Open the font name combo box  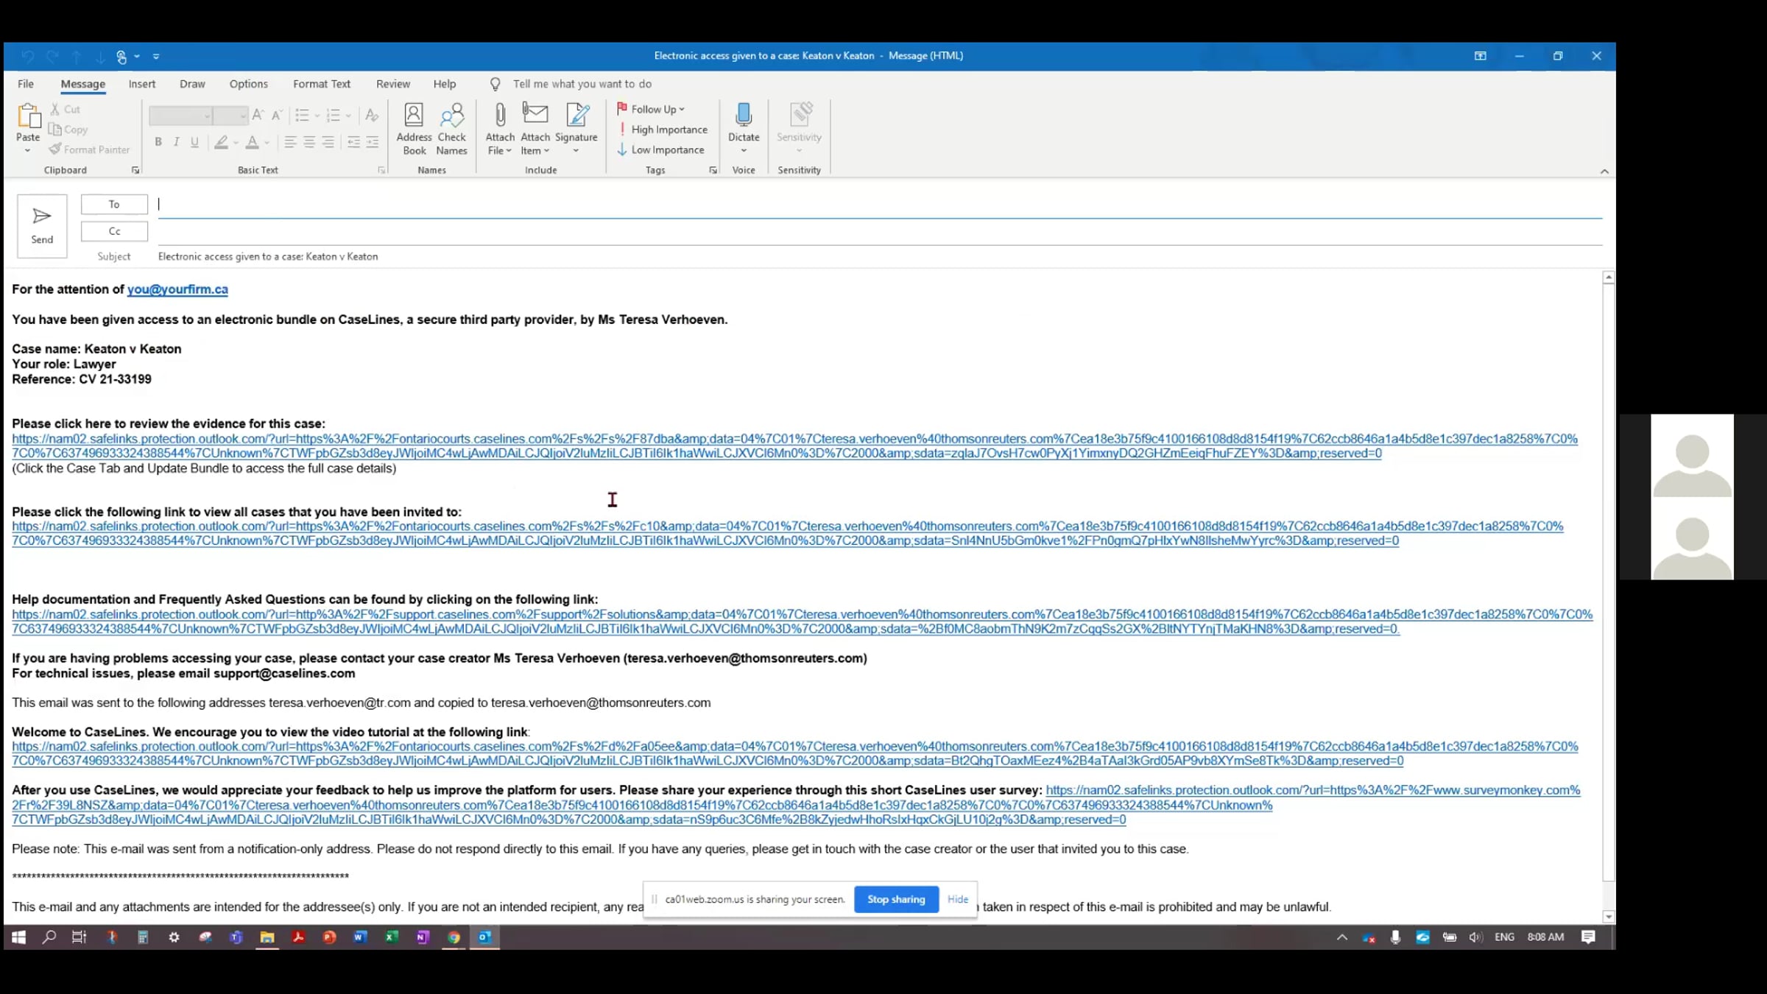[x=180, y=116]
